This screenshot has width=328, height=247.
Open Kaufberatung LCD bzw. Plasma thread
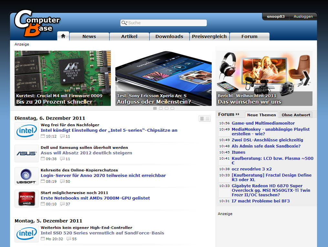tap(272, 160)
